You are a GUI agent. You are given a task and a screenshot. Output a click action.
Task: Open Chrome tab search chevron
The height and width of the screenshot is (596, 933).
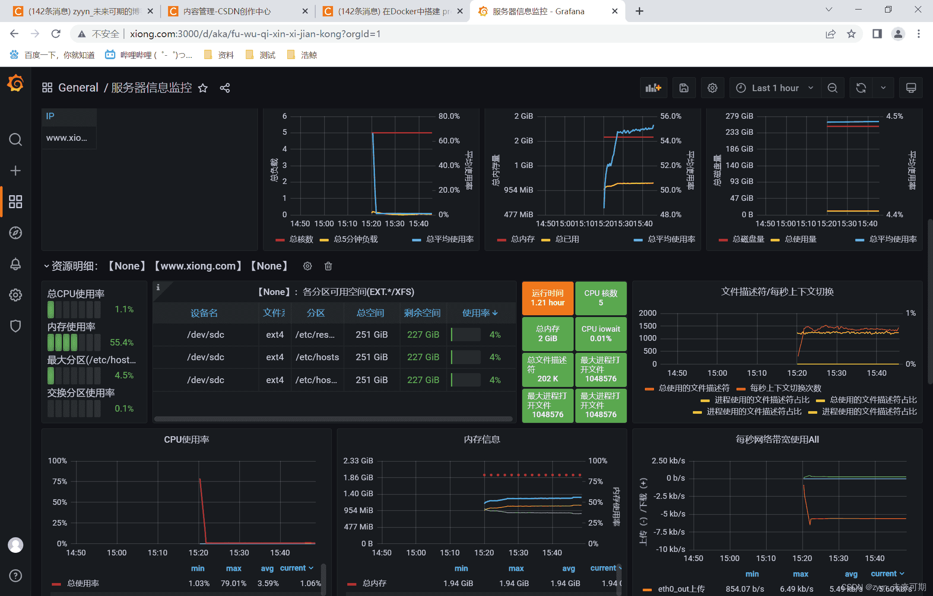click(x=828, y=10)
